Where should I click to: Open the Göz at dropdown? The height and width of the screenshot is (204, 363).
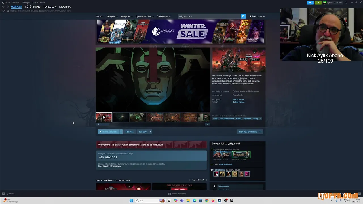point(100,16)
